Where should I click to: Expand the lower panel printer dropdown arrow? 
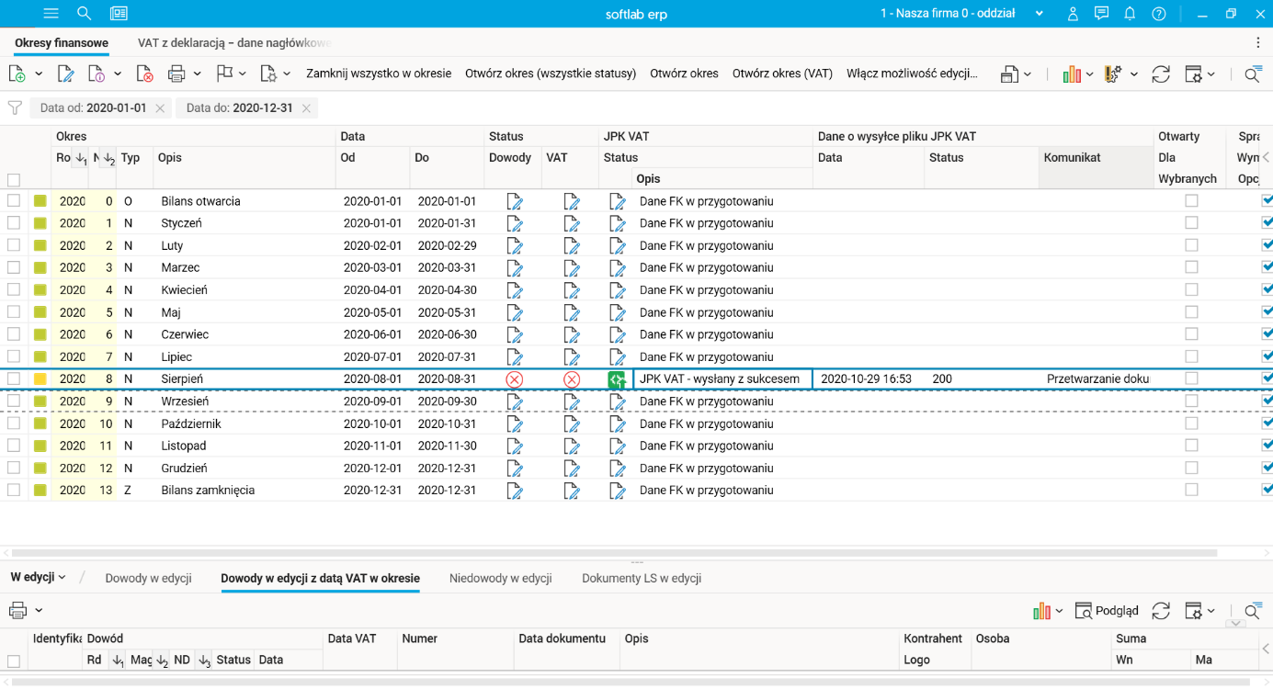click(39, 610)
